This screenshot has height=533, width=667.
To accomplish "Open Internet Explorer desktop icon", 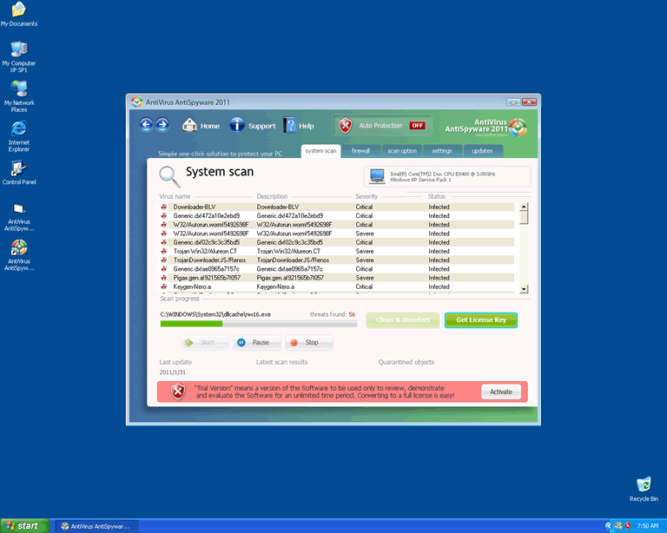I will [x=18, y=130].
